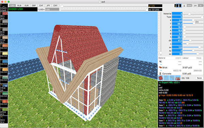Click the item field 'tor 32 (33)'
This screenshot has width=204, height=128.
(x=155, y=10)
